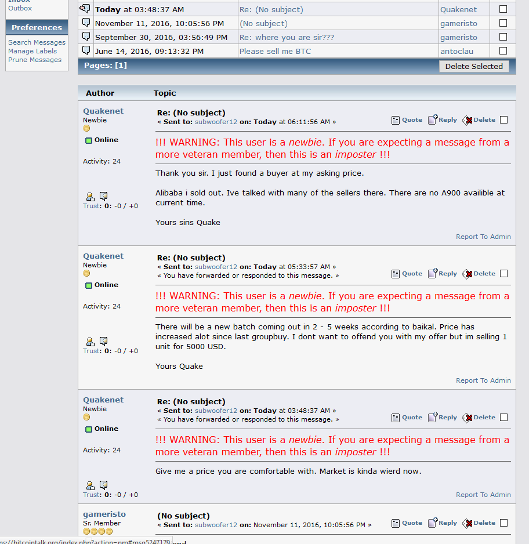Click Report To Admin on 06:11:56 AM message
Screen dimensions: 529x544
[x=483, y=237]
